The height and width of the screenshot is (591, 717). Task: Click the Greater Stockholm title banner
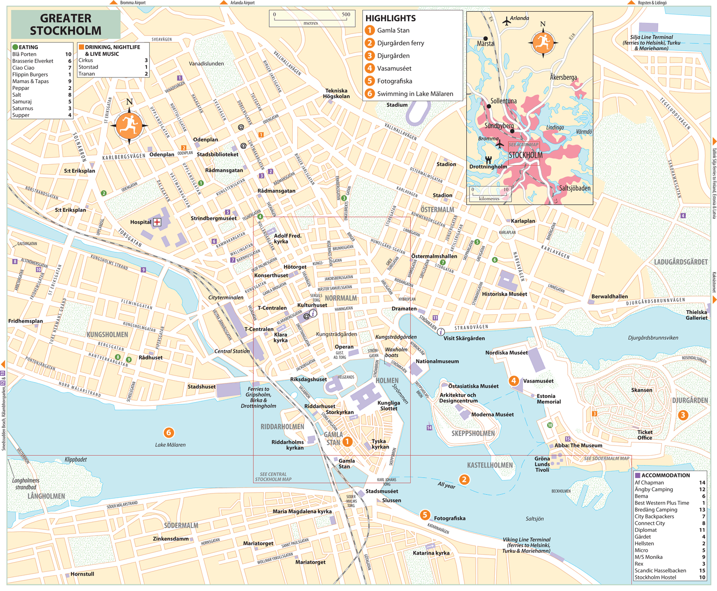click(x=65, y=25)
